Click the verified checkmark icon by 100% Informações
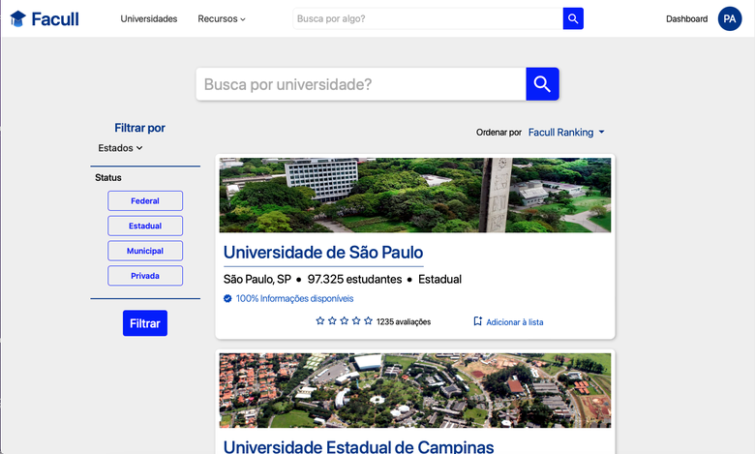The image size is (755, 454). click(x=227, y=298)
